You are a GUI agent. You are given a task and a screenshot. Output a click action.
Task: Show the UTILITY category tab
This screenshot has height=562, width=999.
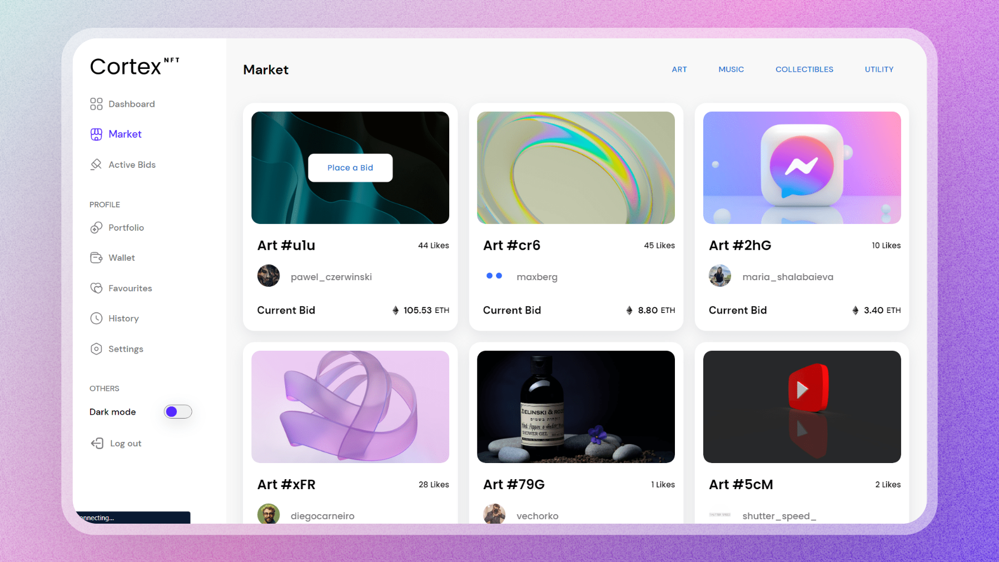click(878, 69)
